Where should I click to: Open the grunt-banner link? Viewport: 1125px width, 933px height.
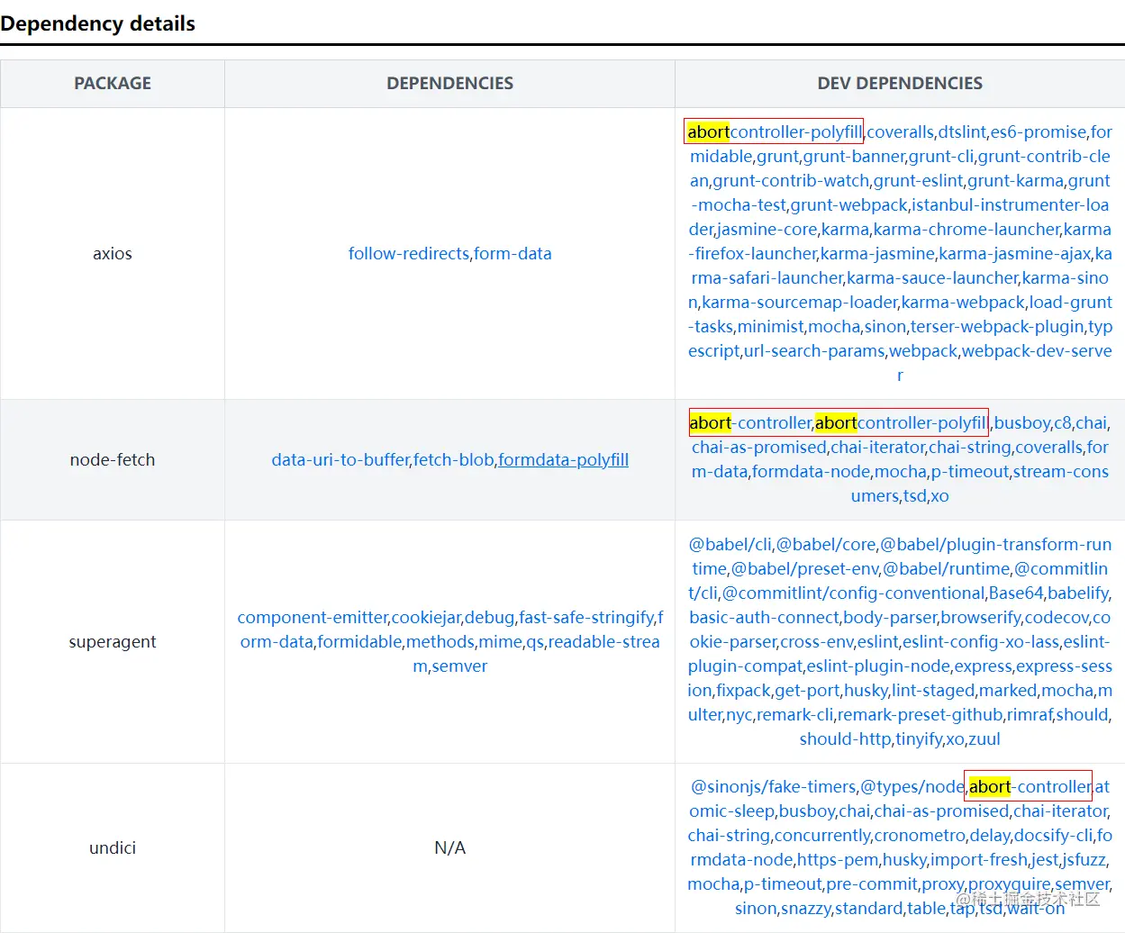854,156
